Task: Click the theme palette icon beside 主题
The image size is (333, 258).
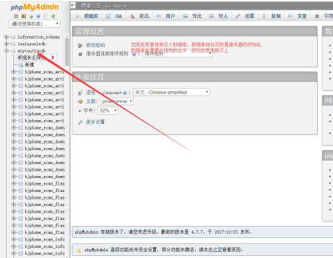Action: (x=80, y=101)
